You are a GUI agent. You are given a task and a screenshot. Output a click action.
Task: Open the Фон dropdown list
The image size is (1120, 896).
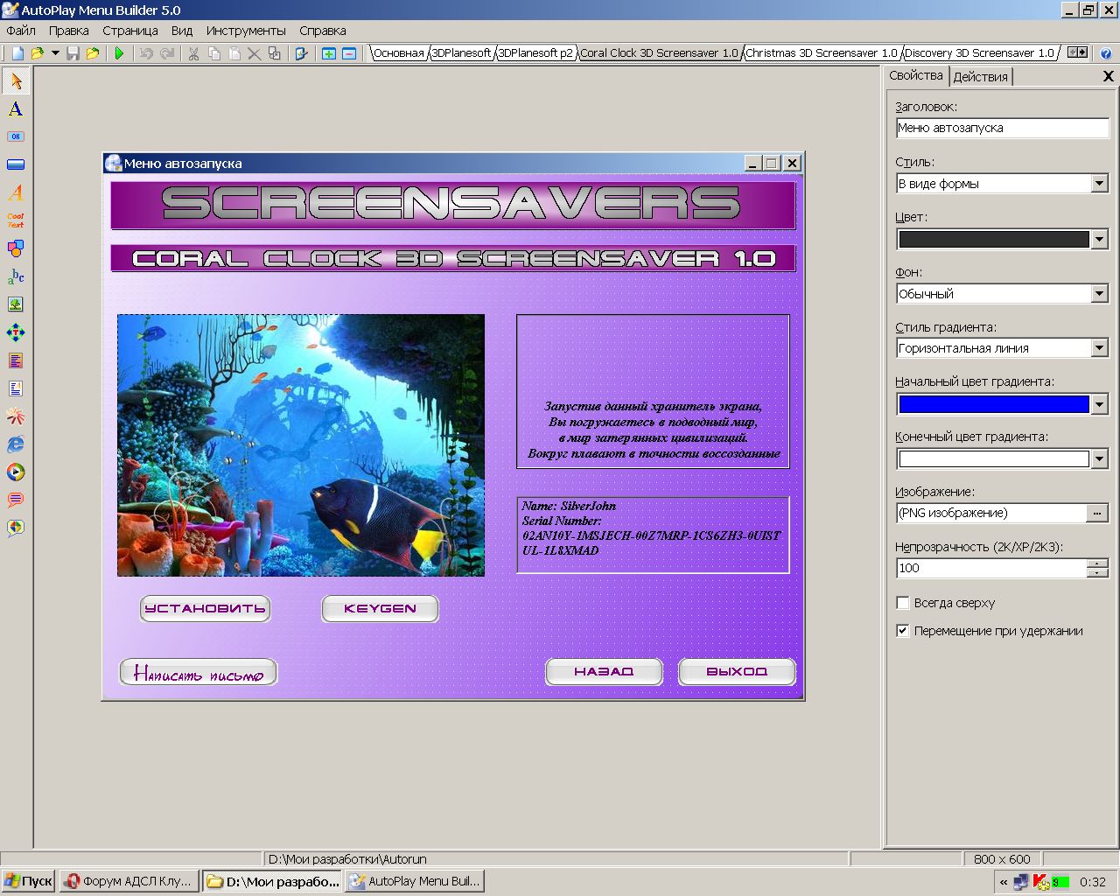point(1099,294)
